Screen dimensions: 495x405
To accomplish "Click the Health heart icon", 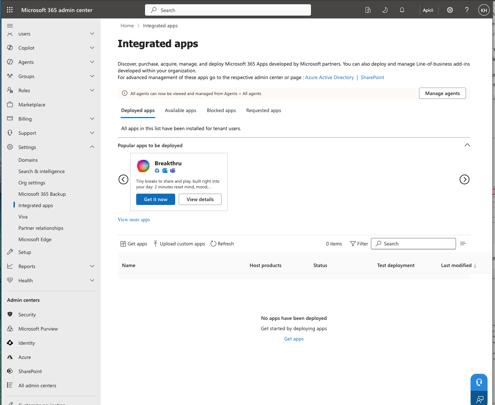I will pyautogui.click(x=10, y=280).
